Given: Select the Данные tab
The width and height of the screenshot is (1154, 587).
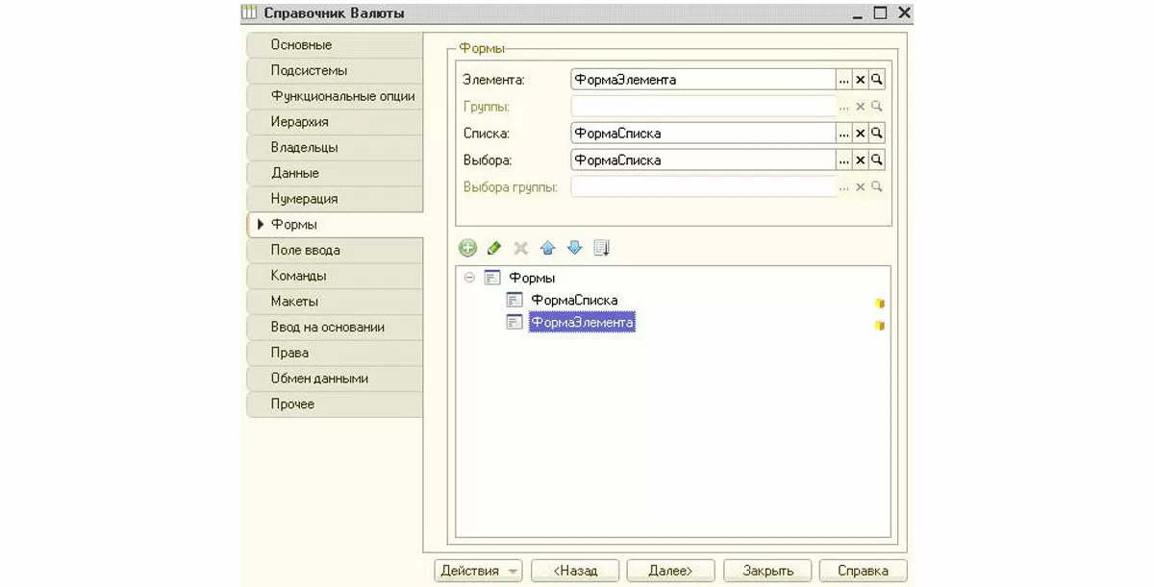Looking at the screenshot, I should (335, 173).
